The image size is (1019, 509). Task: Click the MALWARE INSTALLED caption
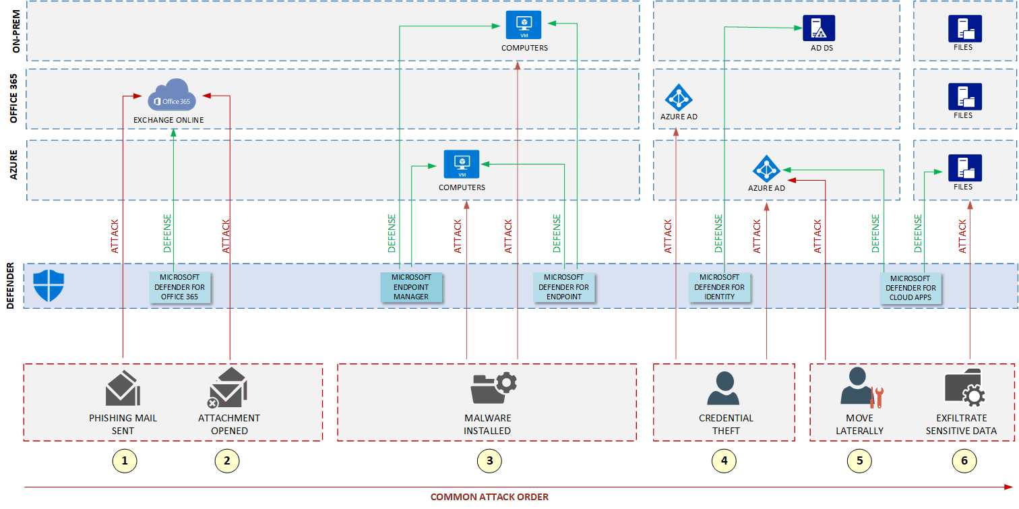point(487,424)
